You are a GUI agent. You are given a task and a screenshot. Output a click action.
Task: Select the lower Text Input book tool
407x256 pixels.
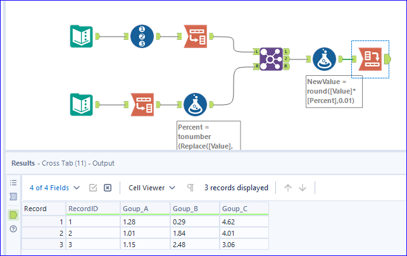pyautogui.click(x=81, y=104)
